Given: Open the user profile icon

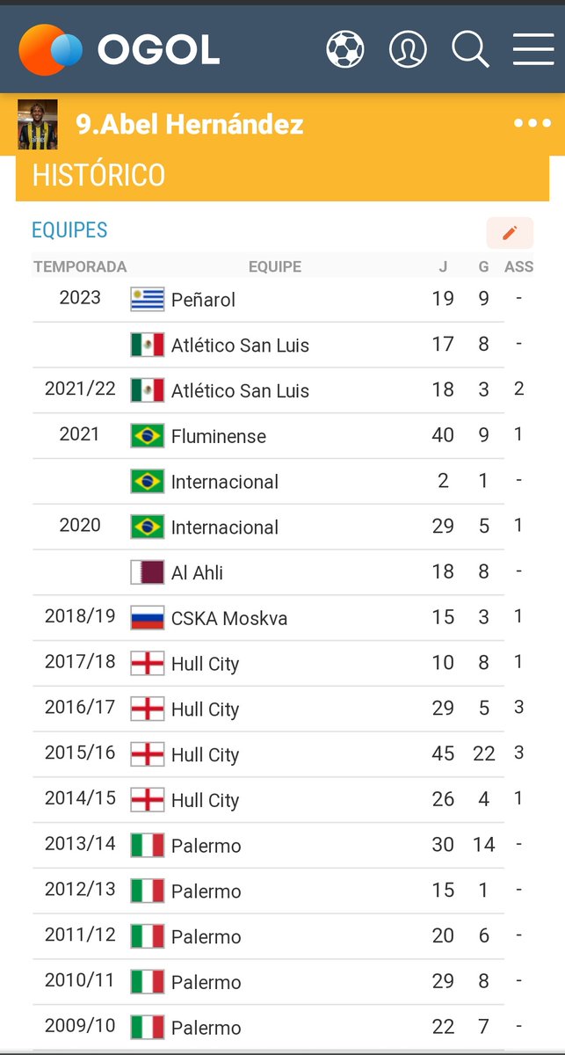Looking at the screenshot, I should pyautogui.click(x=408, y=49).
